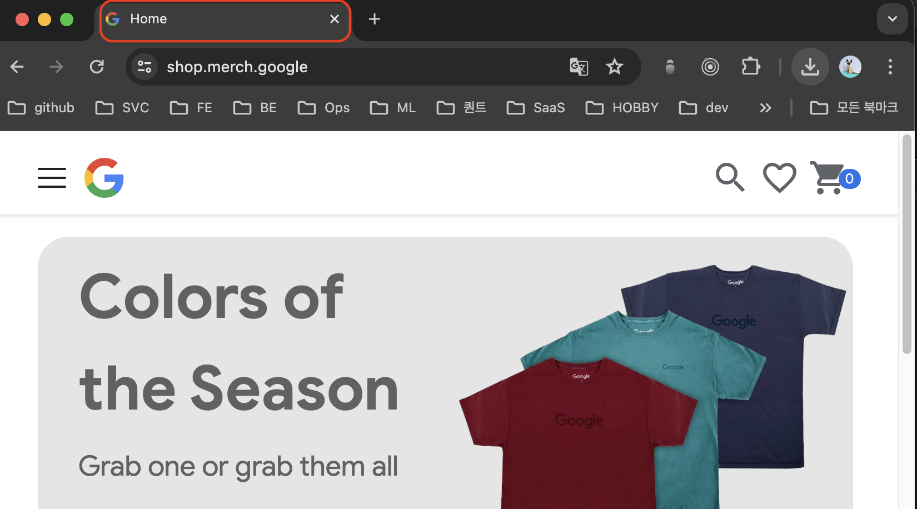The image size is (917, 509).
Task: Open the FE bookmarks folder
Action: tap(191, 107)
